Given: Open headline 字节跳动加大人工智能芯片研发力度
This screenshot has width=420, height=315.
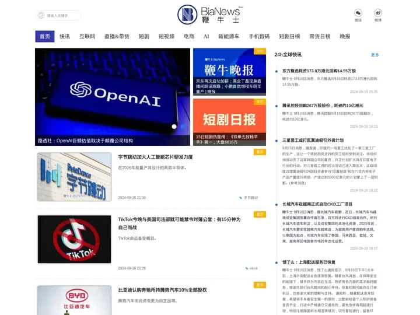Looking at the screenshot, I should (155, 157).
